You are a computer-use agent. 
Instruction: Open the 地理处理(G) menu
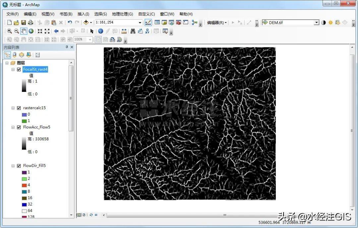click(122, 14)
